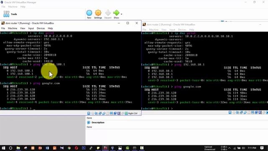This screenshot has width=268, height=151.
Task: Open the Photos app on the taskbar
Action: (120, 148)
